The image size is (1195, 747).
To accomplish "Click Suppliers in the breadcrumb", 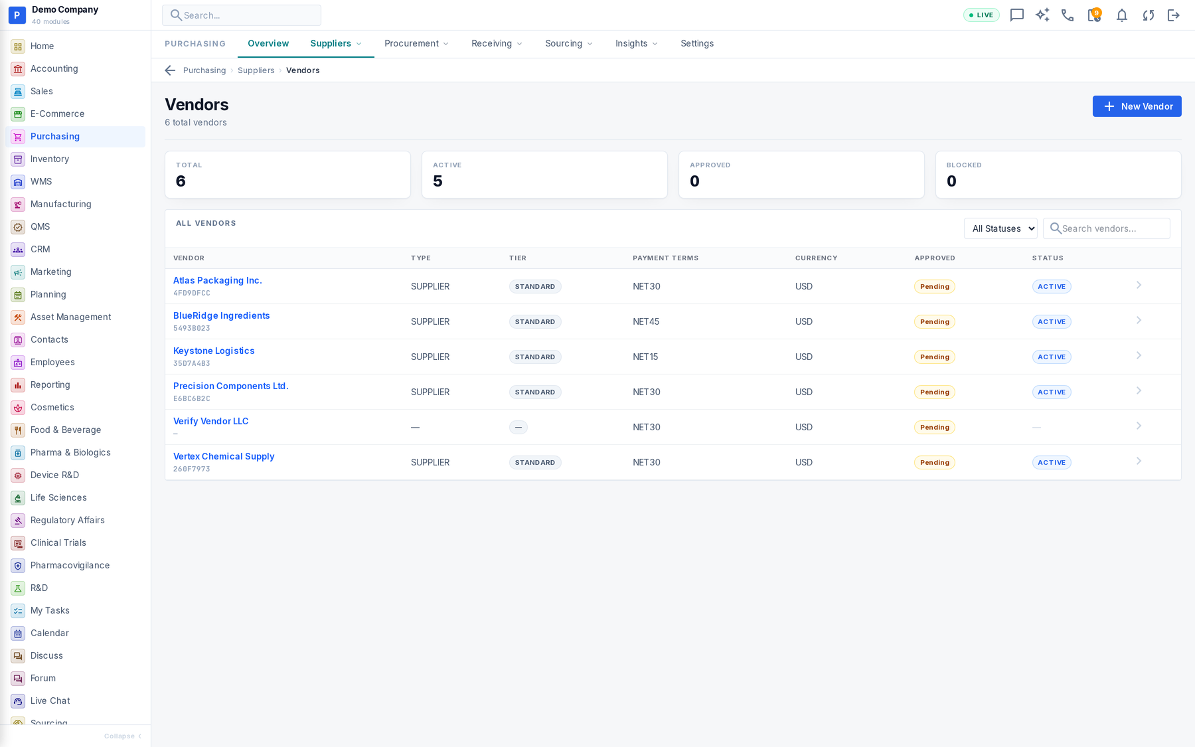I will pos(256,70).
